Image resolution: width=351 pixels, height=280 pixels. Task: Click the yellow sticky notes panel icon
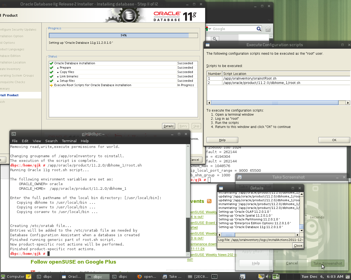29,276
